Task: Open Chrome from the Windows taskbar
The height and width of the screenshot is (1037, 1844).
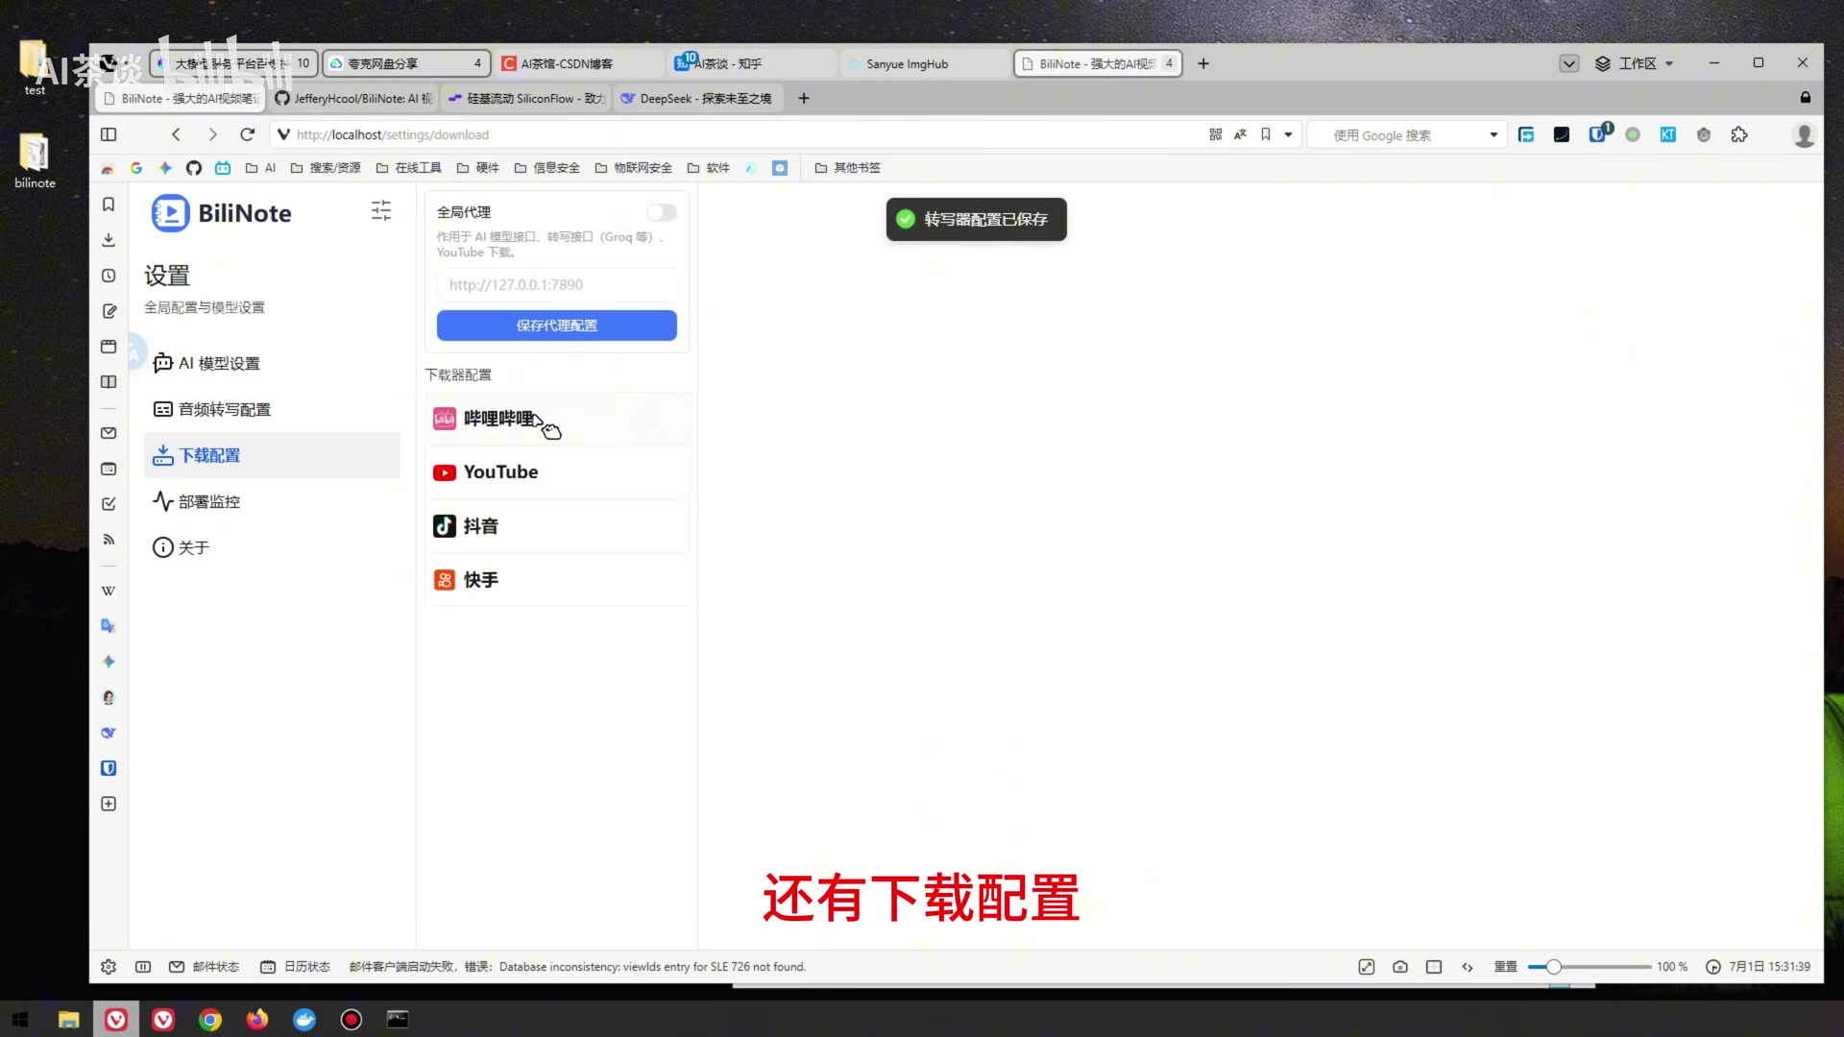Action: pyautogui.click(x=210, y=1020)
